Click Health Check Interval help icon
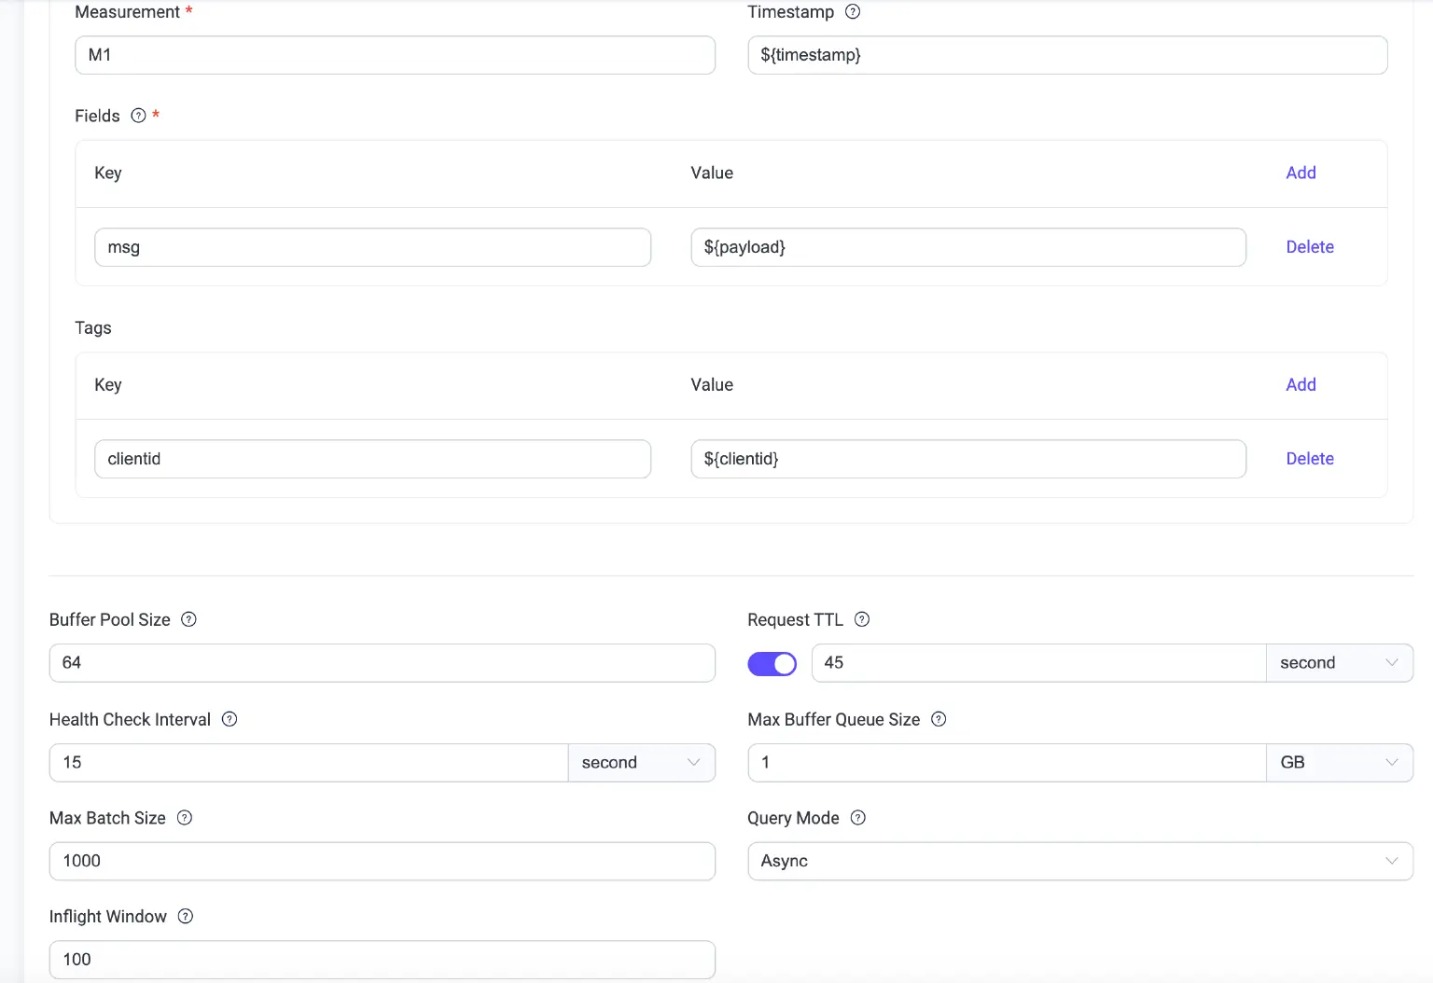 pos(230,719)
